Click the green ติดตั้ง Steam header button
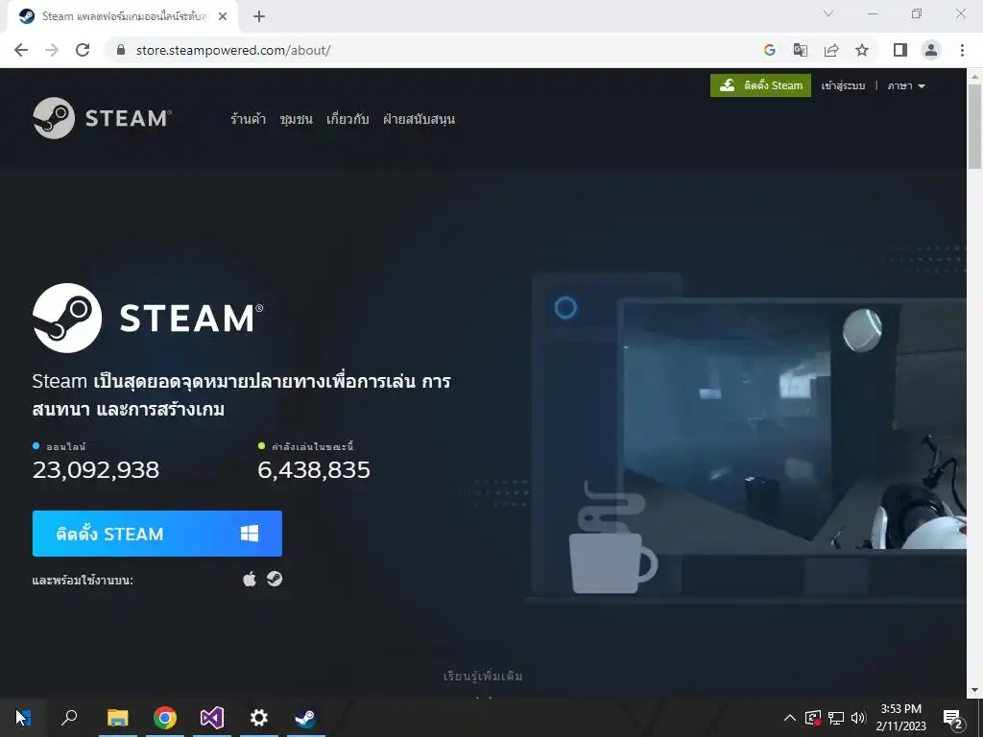Viewport: 983px width, 737px height. point(760,85)
